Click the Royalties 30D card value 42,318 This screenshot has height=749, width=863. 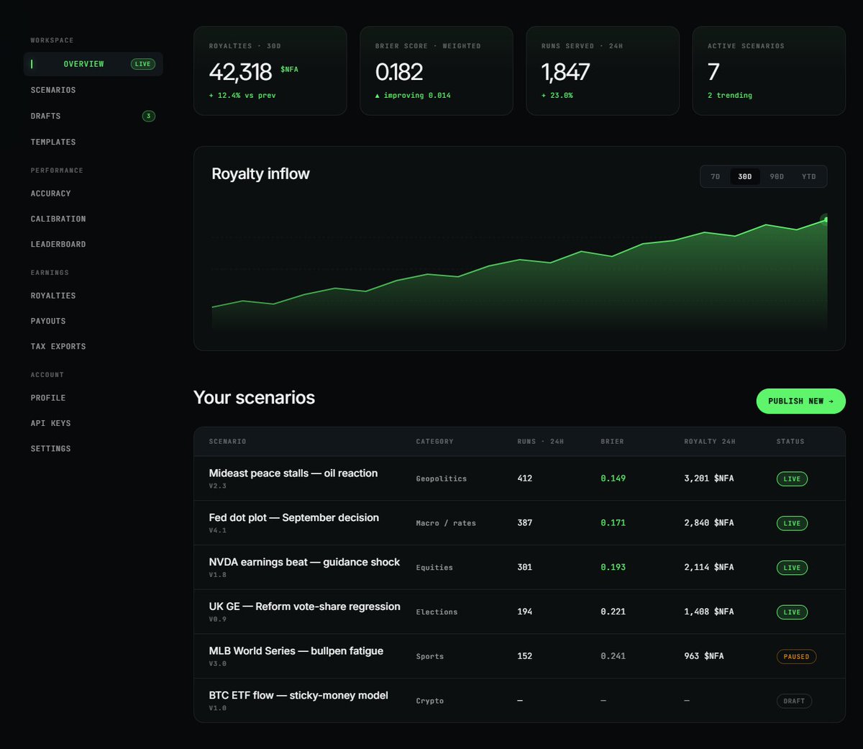click(240, 72)
